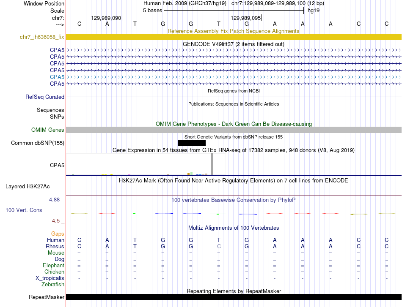Open Repeating Elements by RepeatMasker title
Viewport: 402px width, 307px height.
tap(234, 291)
